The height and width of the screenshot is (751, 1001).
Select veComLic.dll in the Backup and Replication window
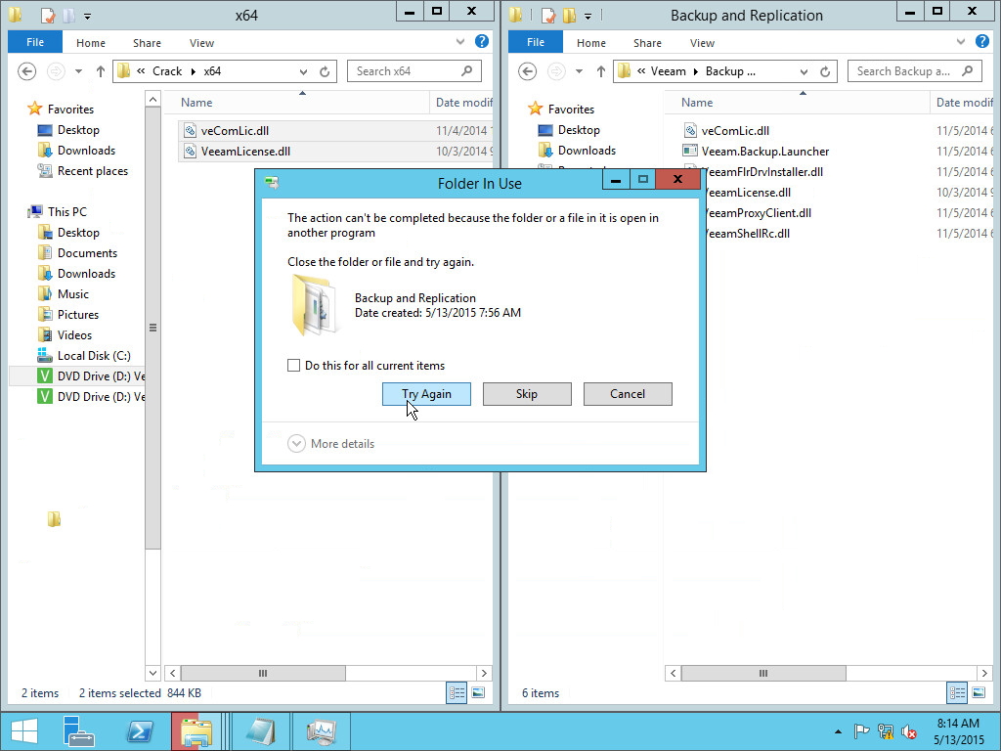(x=735, y=131)
